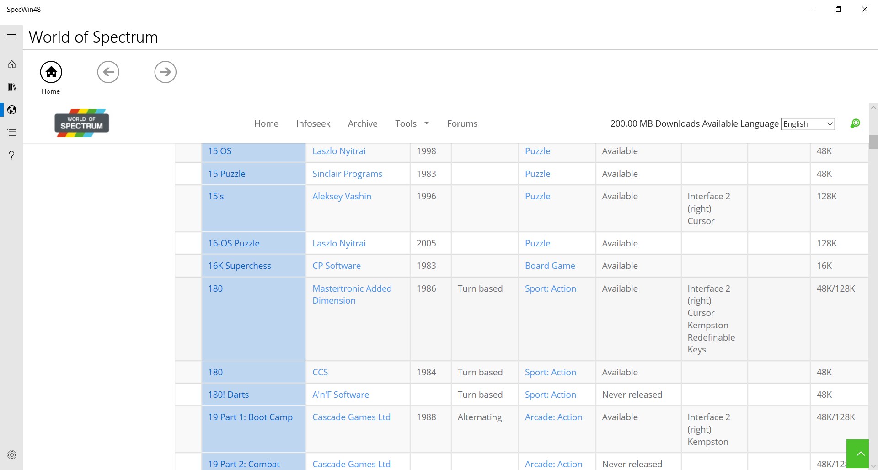Select the World of Spectrum page title
The width and height of the screenshot is (878, 470).
point(93,37)
